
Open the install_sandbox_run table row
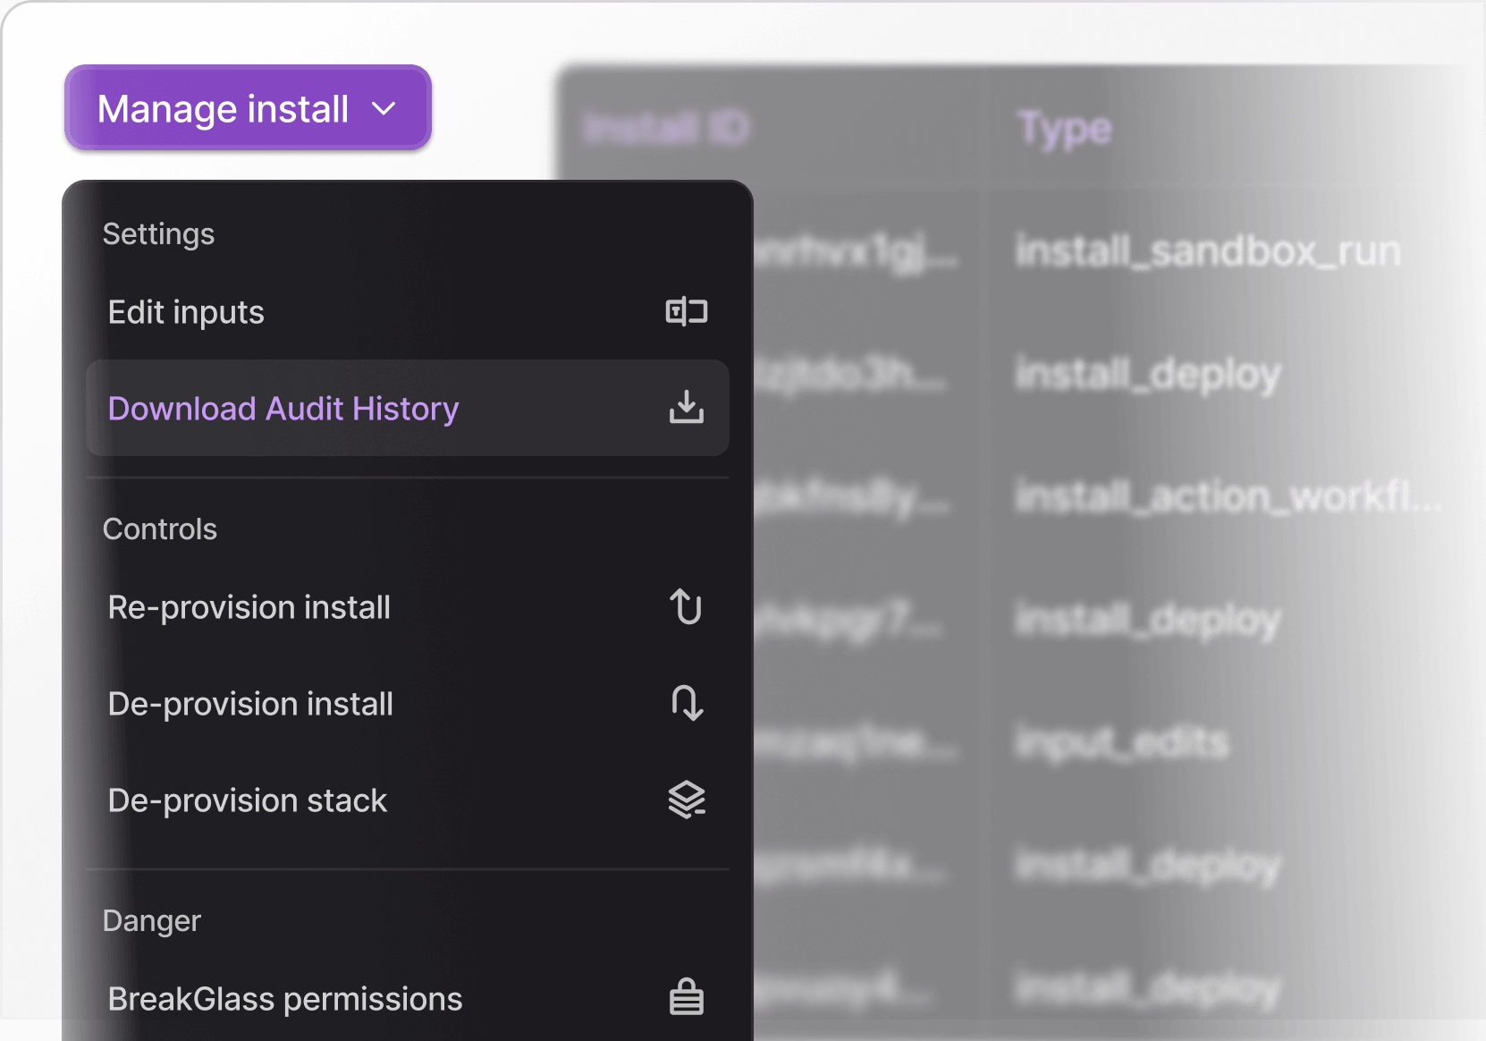point(1207,251)
